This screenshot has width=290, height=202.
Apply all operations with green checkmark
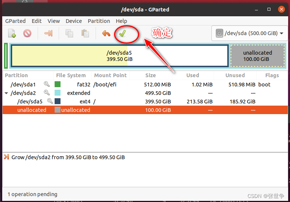coord(122,34)
